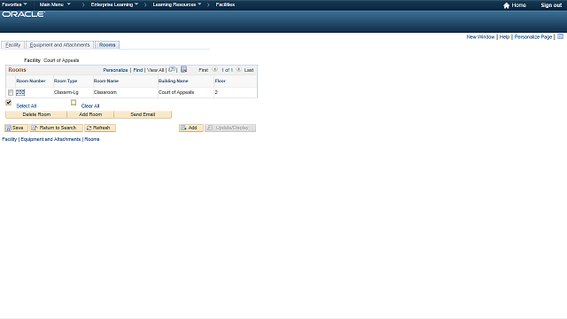Save the facility record
The width and height of the screenshot is (567, 319).
point(16,128)
